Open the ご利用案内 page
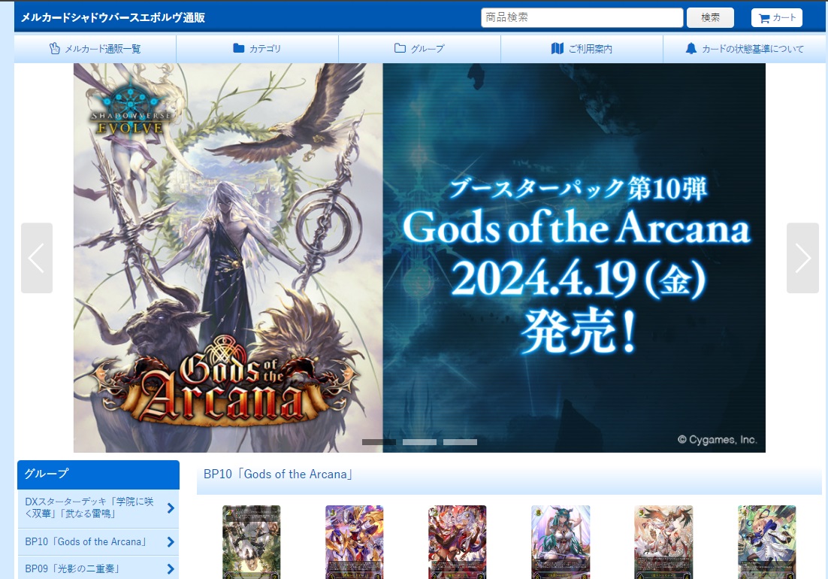Viewport: 828px width, 579px height. tap(582, 49)
